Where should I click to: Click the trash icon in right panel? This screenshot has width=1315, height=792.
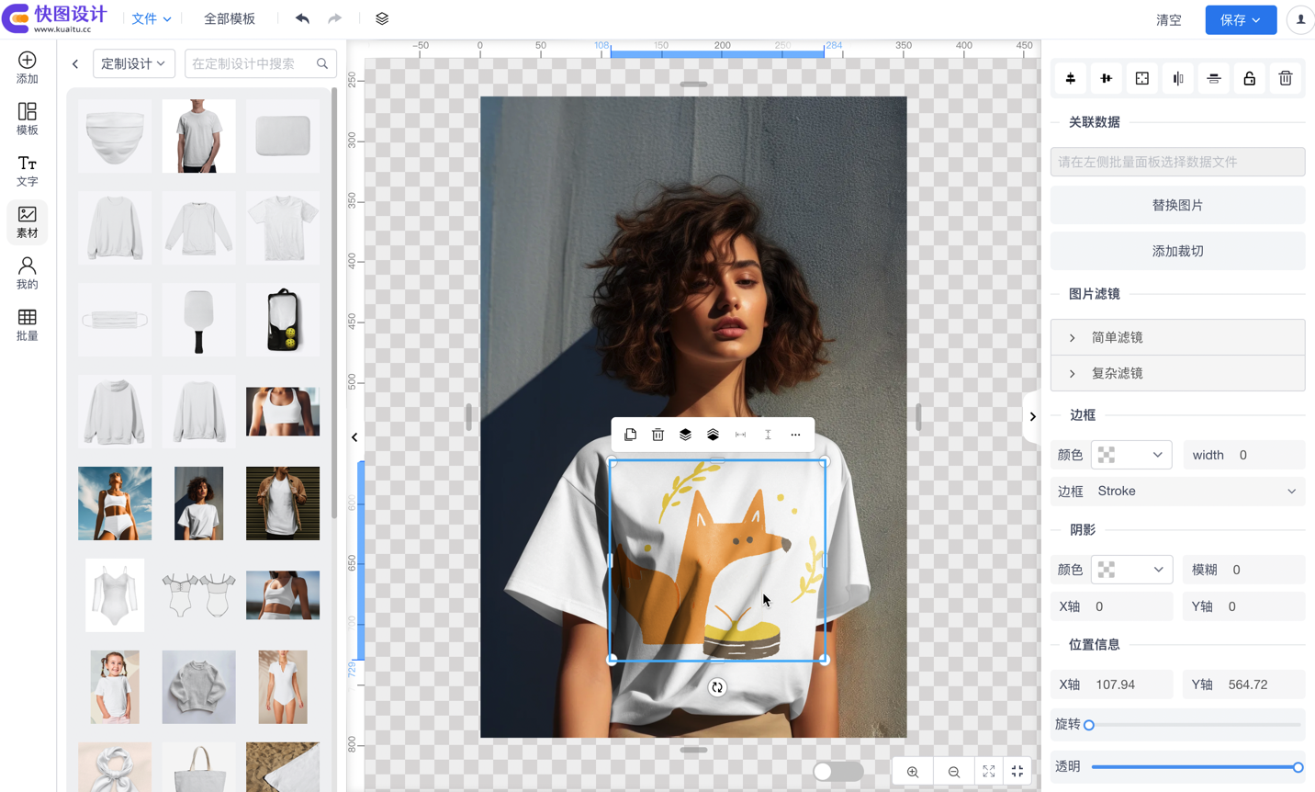(1286, 79)
